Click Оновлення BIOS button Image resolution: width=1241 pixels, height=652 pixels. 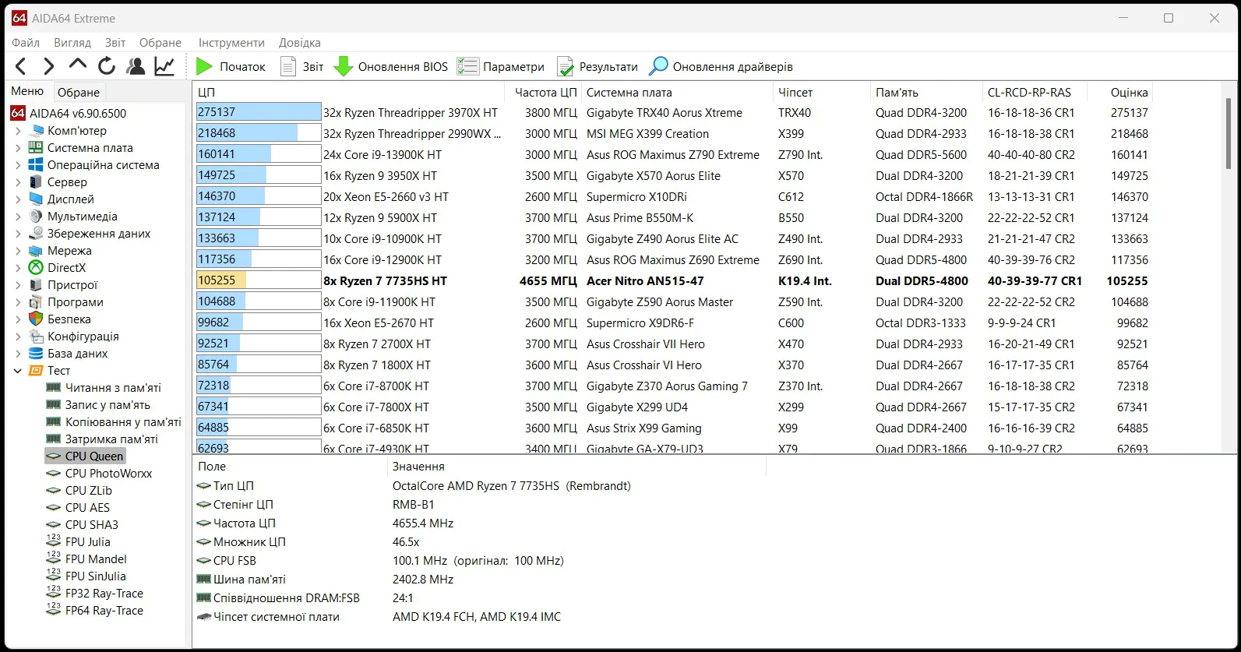(x=391, y=67)
